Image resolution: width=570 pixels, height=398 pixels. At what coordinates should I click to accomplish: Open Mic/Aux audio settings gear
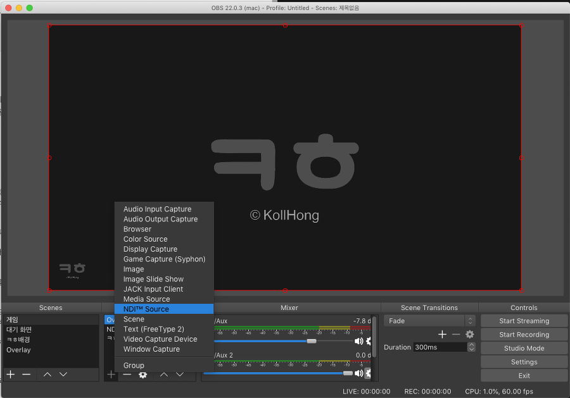(369, 341)
